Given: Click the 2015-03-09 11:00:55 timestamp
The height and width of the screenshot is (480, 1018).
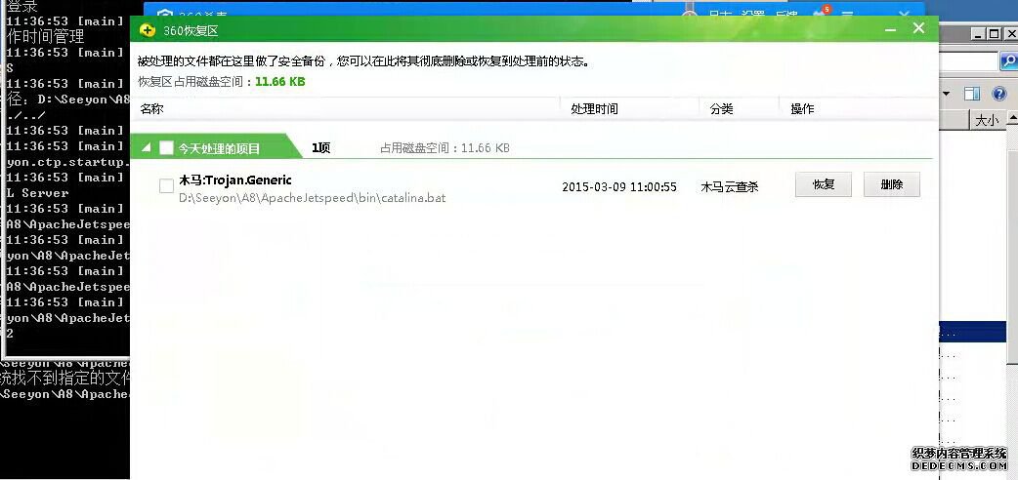Looking at the screenshot, I should pyautogui.click(x=619, y=186).
